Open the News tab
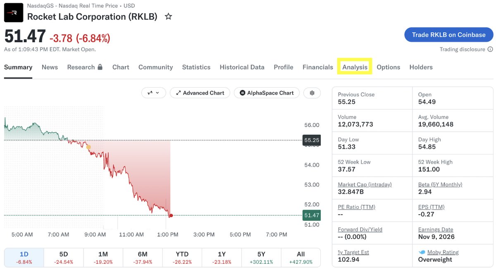Viewport: 496px width, 269px height. 50,67
